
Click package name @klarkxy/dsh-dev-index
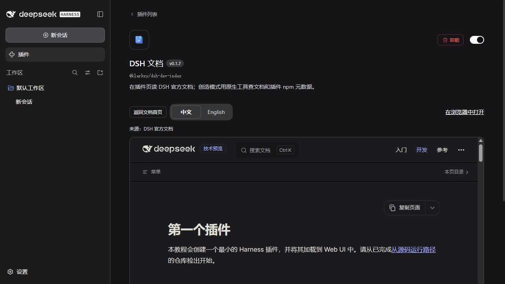(x=155, y=76)
